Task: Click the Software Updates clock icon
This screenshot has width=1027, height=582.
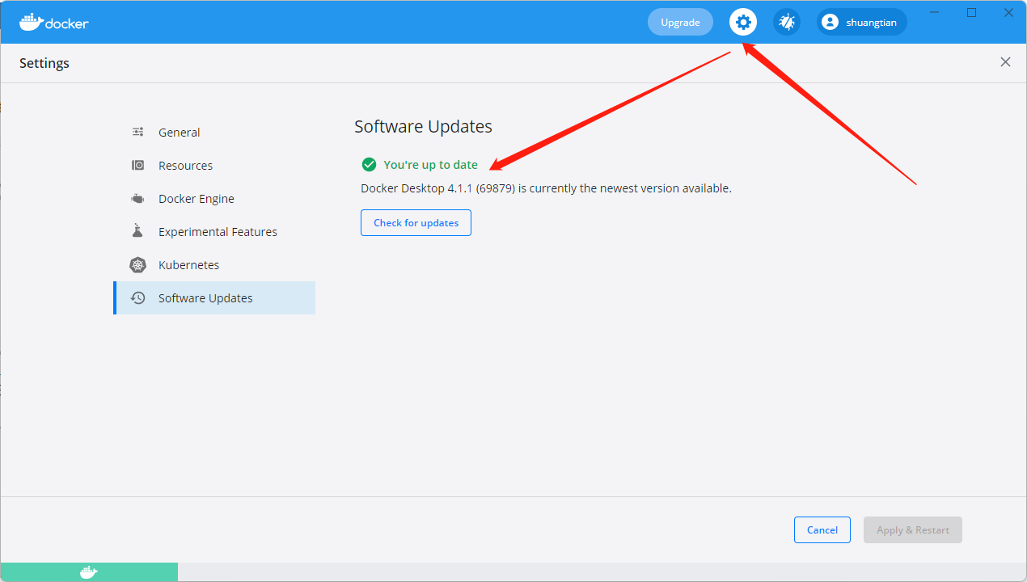Action: pos(138,297)
